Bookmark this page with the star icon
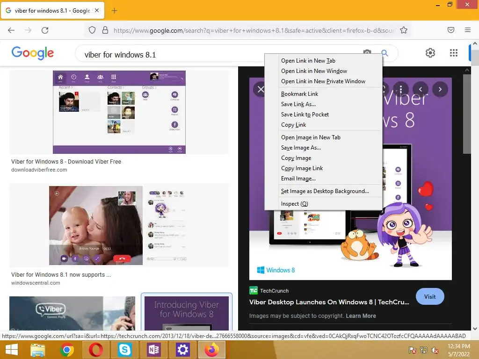The width and height of the screenshot is (479, 359). point(404,30)
